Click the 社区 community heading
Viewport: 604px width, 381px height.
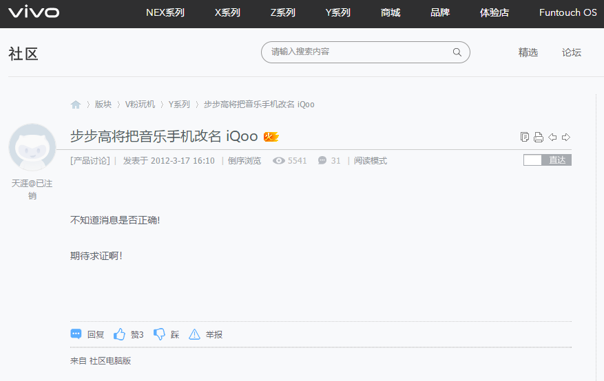[23, 54]
